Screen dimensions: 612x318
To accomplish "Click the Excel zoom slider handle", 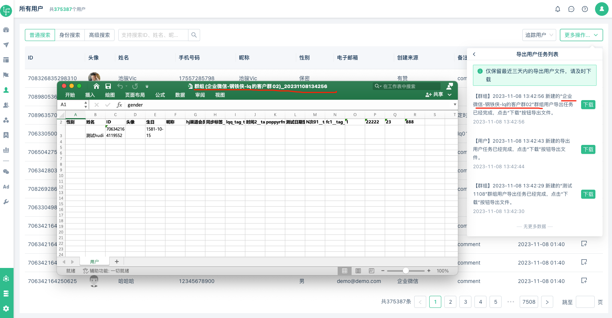I will pyautogui.click(x=406, y=271).
